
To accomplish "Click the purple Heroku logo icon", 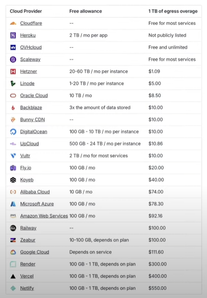I will (x=13, y=35).
